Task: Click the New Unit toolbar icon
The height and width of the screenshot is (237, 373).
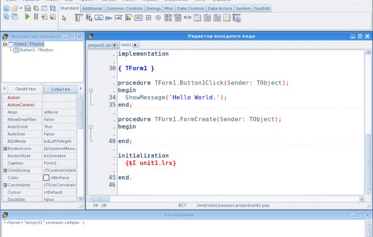Action: tap(6, 9)
